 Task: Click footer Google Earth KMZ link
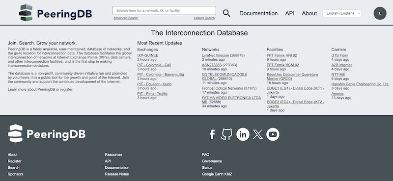(x=217, y=174)
